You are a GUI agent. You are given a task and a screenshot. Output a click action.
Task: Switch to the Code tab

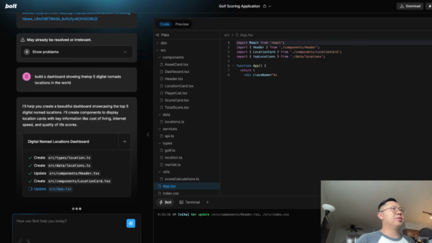coord(165,24)
